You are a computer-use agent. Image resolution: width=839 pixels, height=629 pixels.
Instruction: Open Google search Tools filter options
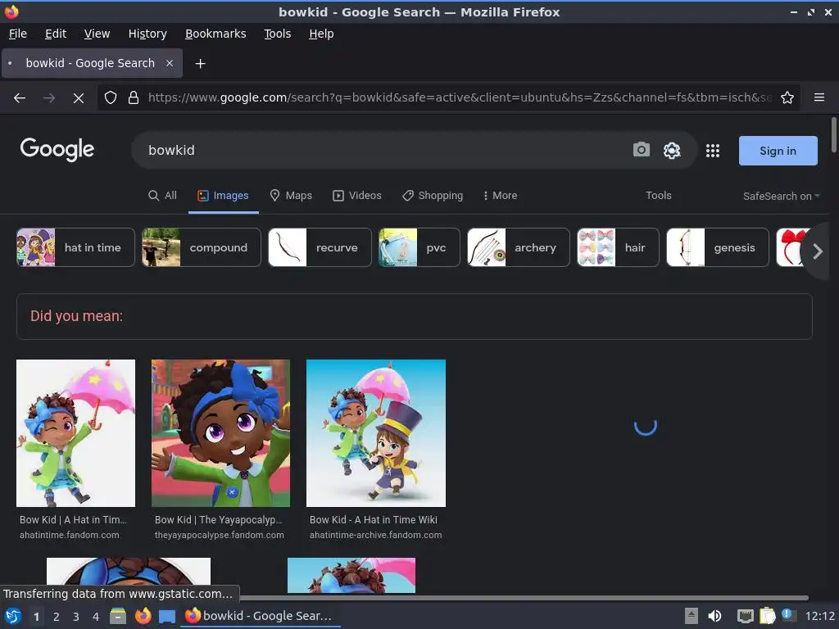(658, 196)
